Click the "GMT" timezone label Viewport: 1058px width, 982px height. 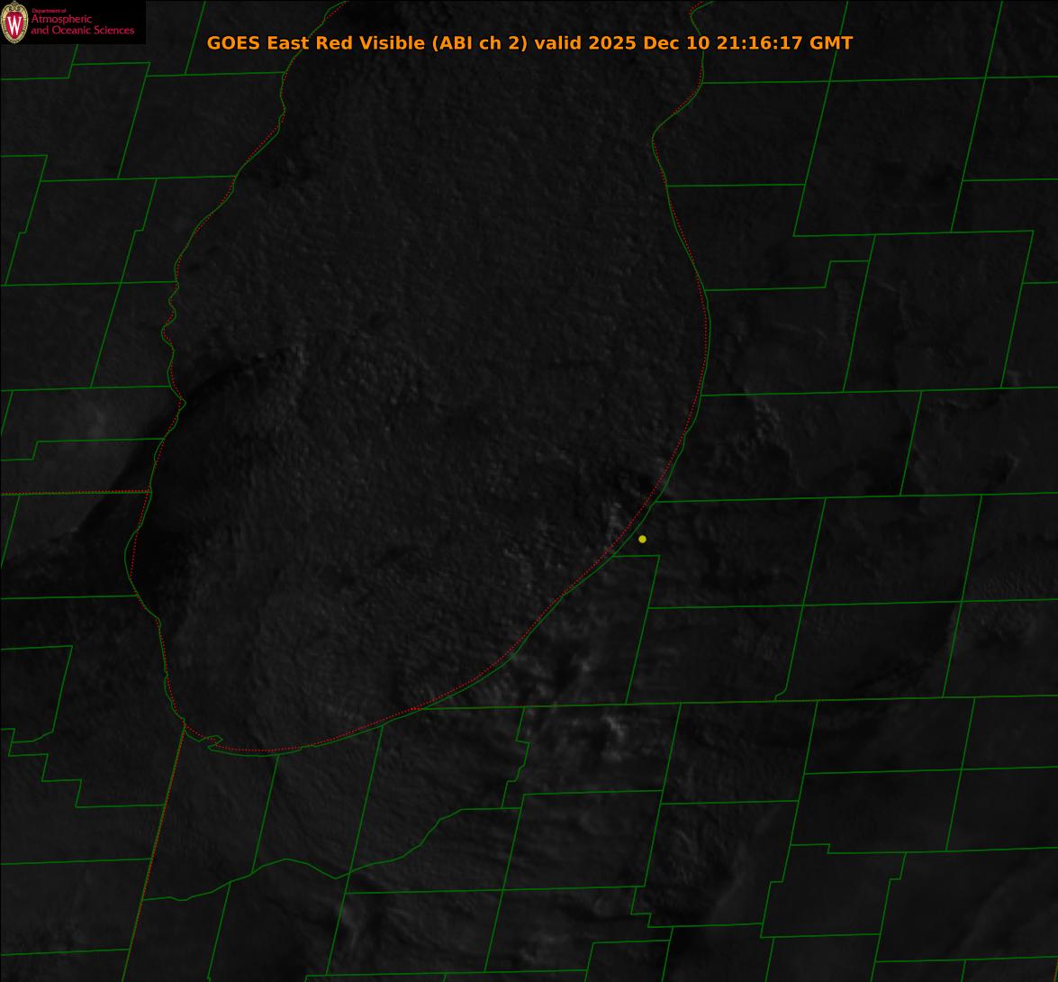(x=832, y=43)
